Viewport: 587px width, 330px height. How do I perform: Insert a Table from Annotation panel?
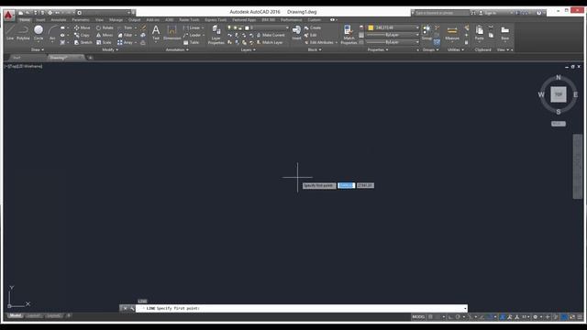(192, 43)
